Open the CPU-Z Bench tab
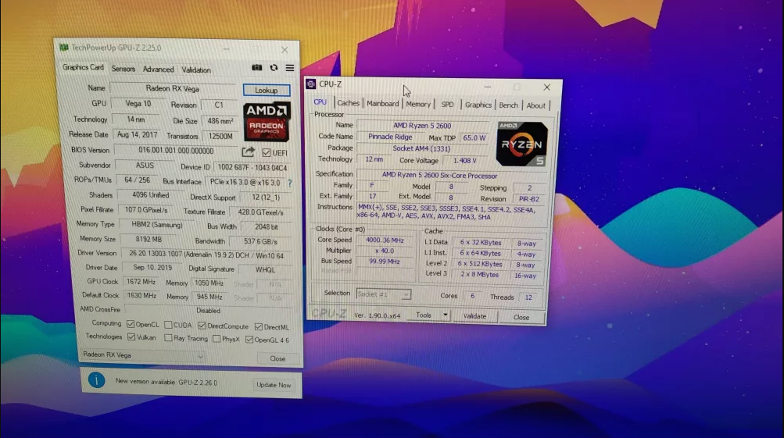This screenshot has width=784, height=438. pyautogui.click(x=509, y=105)
